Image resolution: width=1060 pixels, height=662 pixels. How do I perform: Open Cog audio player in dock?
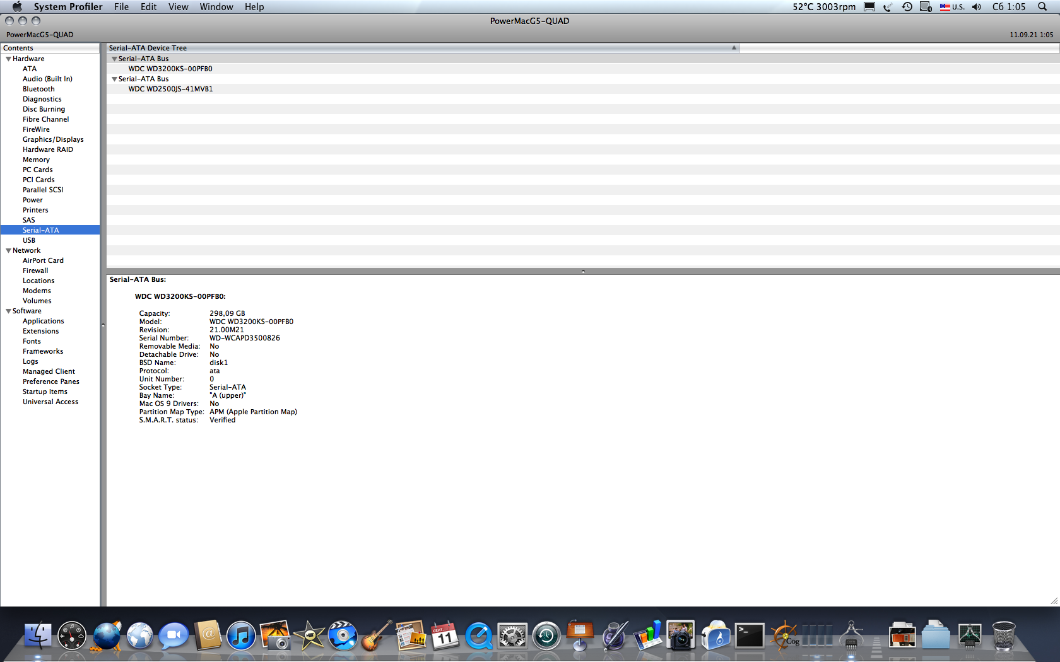pos(784,636)
